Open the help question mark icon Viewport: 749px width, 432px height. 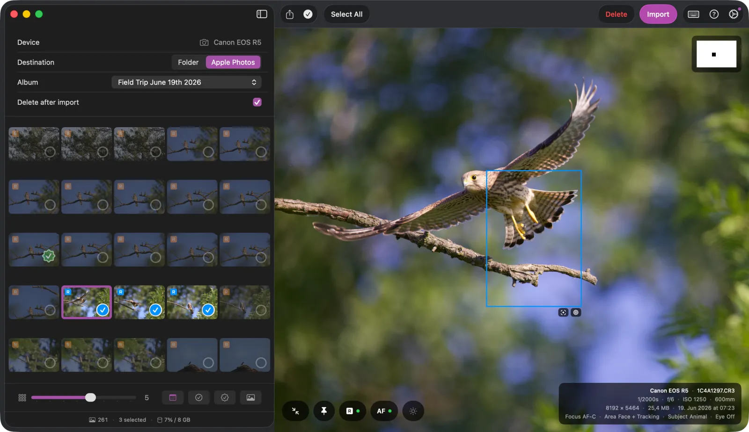coord(714,14)
